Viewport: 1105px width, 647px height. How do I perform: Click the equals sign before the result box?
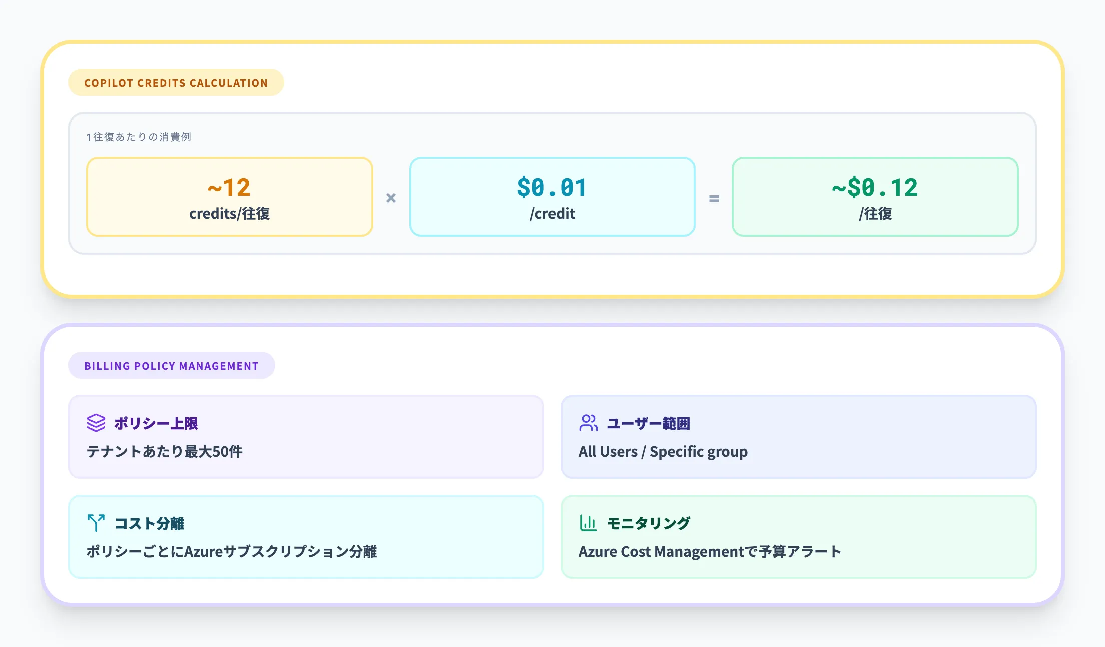[714, 198]
